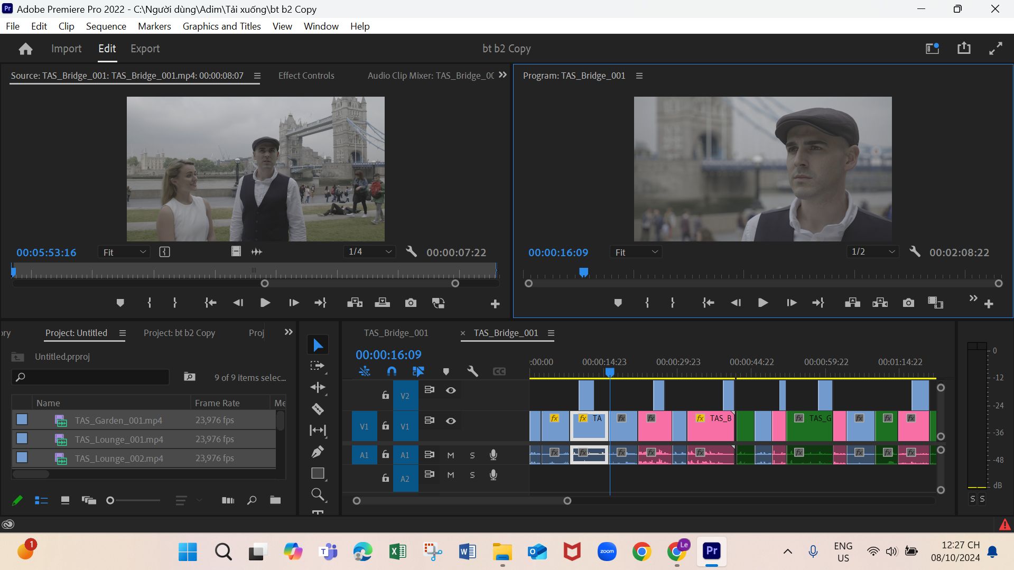Select the Rectangle tool
The width and height of the screenshot is (1014, 570).
tap(318, 473)
